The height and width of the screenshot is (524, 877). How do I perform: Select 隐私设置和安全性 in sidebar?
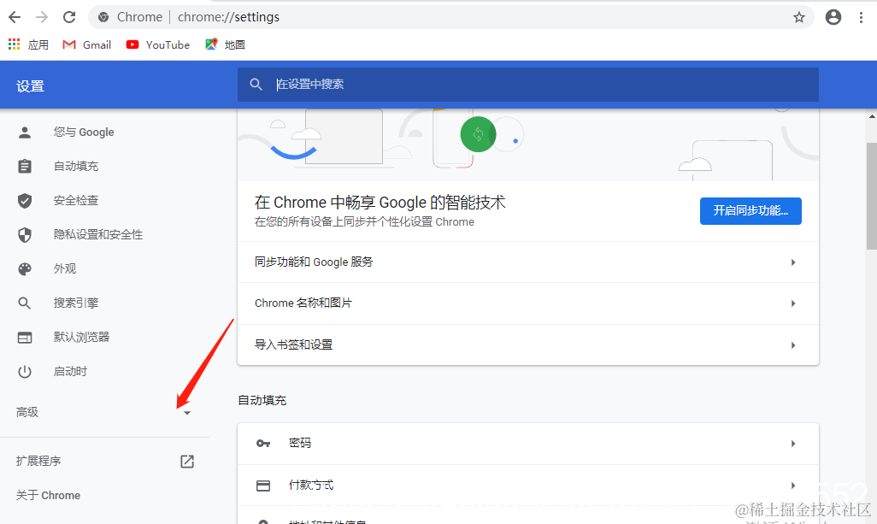click(x=98, y=234)
